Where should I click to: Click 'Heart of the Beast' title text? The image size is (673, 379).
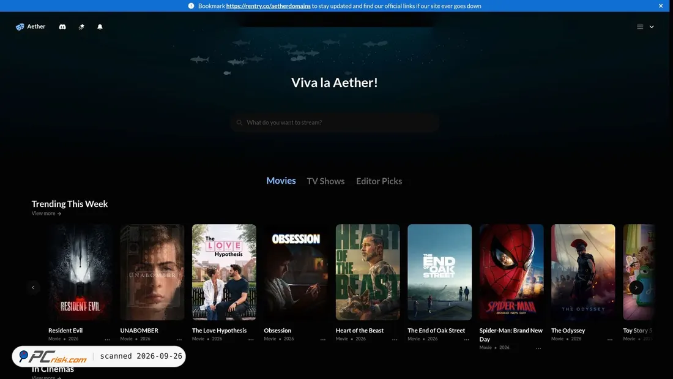coord(360,331)
